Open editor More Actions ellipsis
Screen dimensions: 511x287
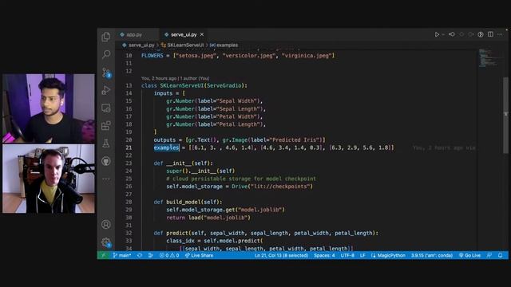tap(500, 34)
